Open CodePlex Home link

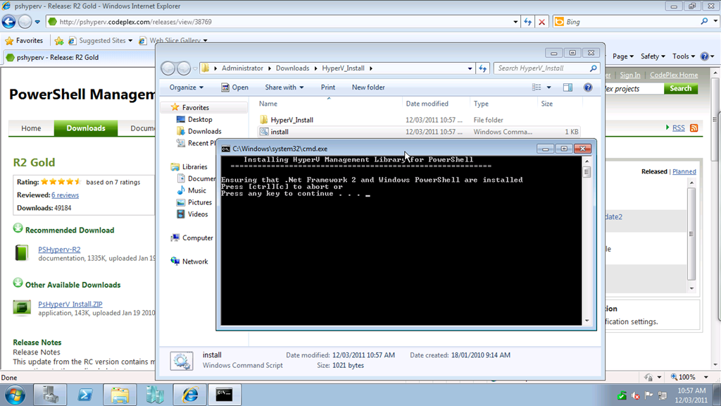click(x=674, y=75)
